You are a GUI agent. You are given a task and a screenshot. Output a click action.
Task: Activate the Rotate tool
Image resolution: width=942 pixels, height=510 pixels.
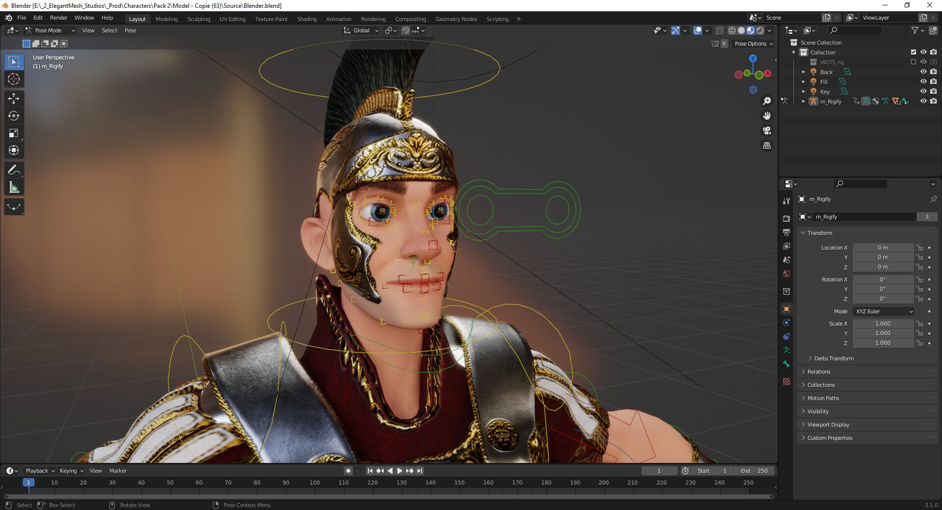tap(14, 116)
